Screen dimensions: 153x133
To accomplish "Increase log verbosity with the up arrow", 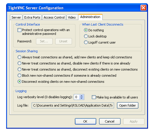I will (x=82, y=96).
